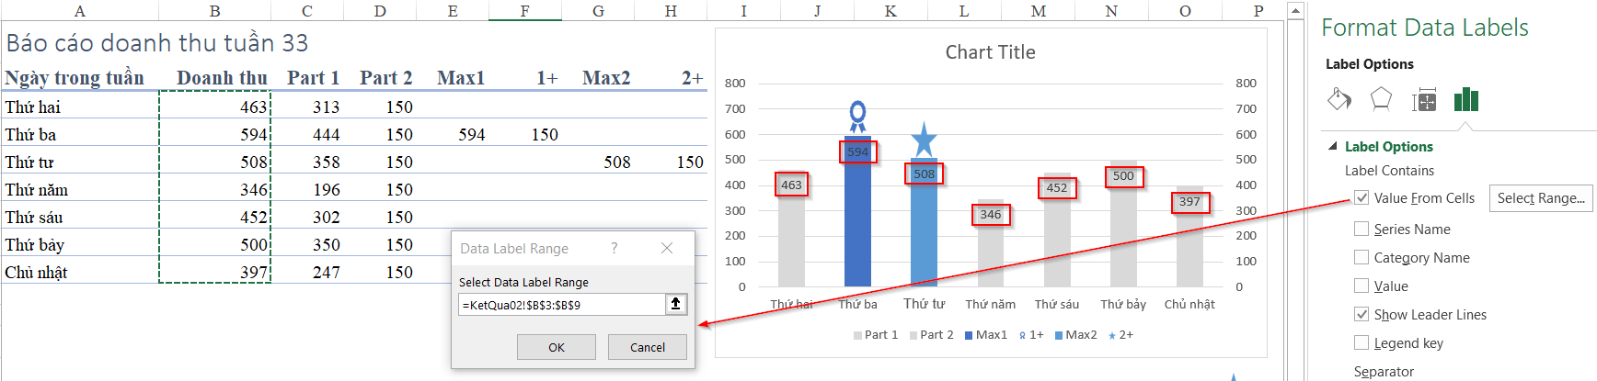Screen dimensions: 1597x381
Task: Open the Effects pentagon tab
Action: (x=1381, y=99)
